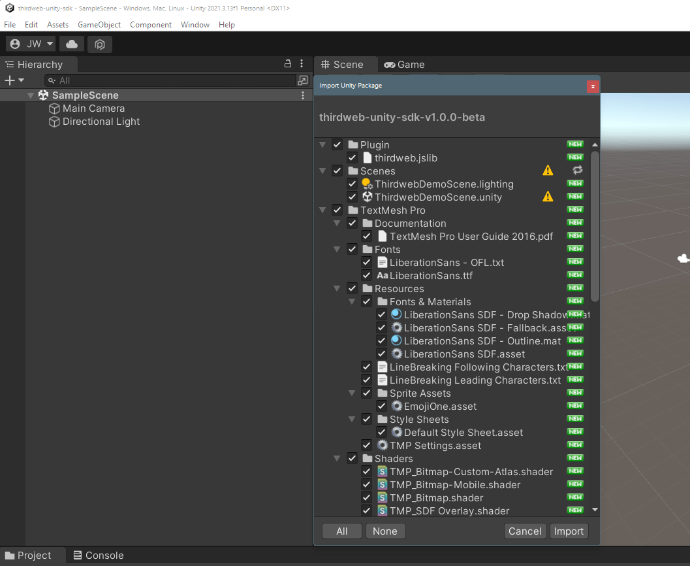The image size is (690, 566).
Task: Expand the Documentation folder tree
Action: (x=337, y=223)
